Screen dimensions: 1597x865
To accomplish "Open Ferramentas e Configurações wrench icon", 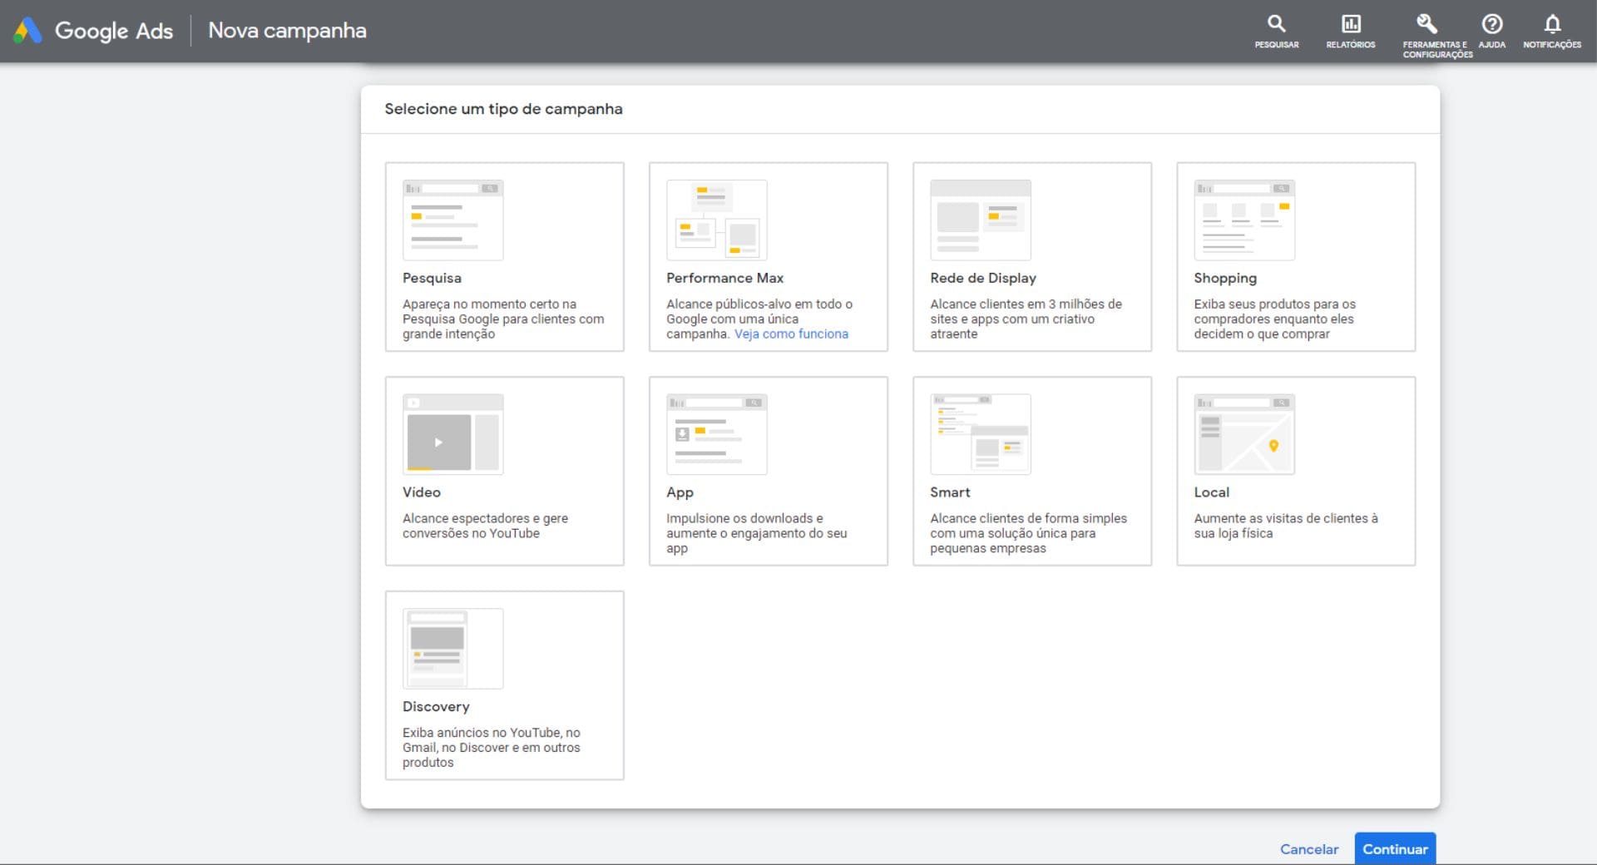I will point(1426,24).
